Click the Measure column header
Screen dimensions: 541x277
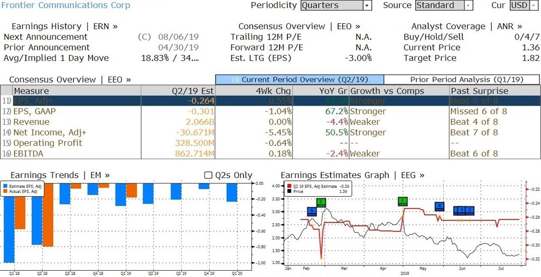coord(76,91)
